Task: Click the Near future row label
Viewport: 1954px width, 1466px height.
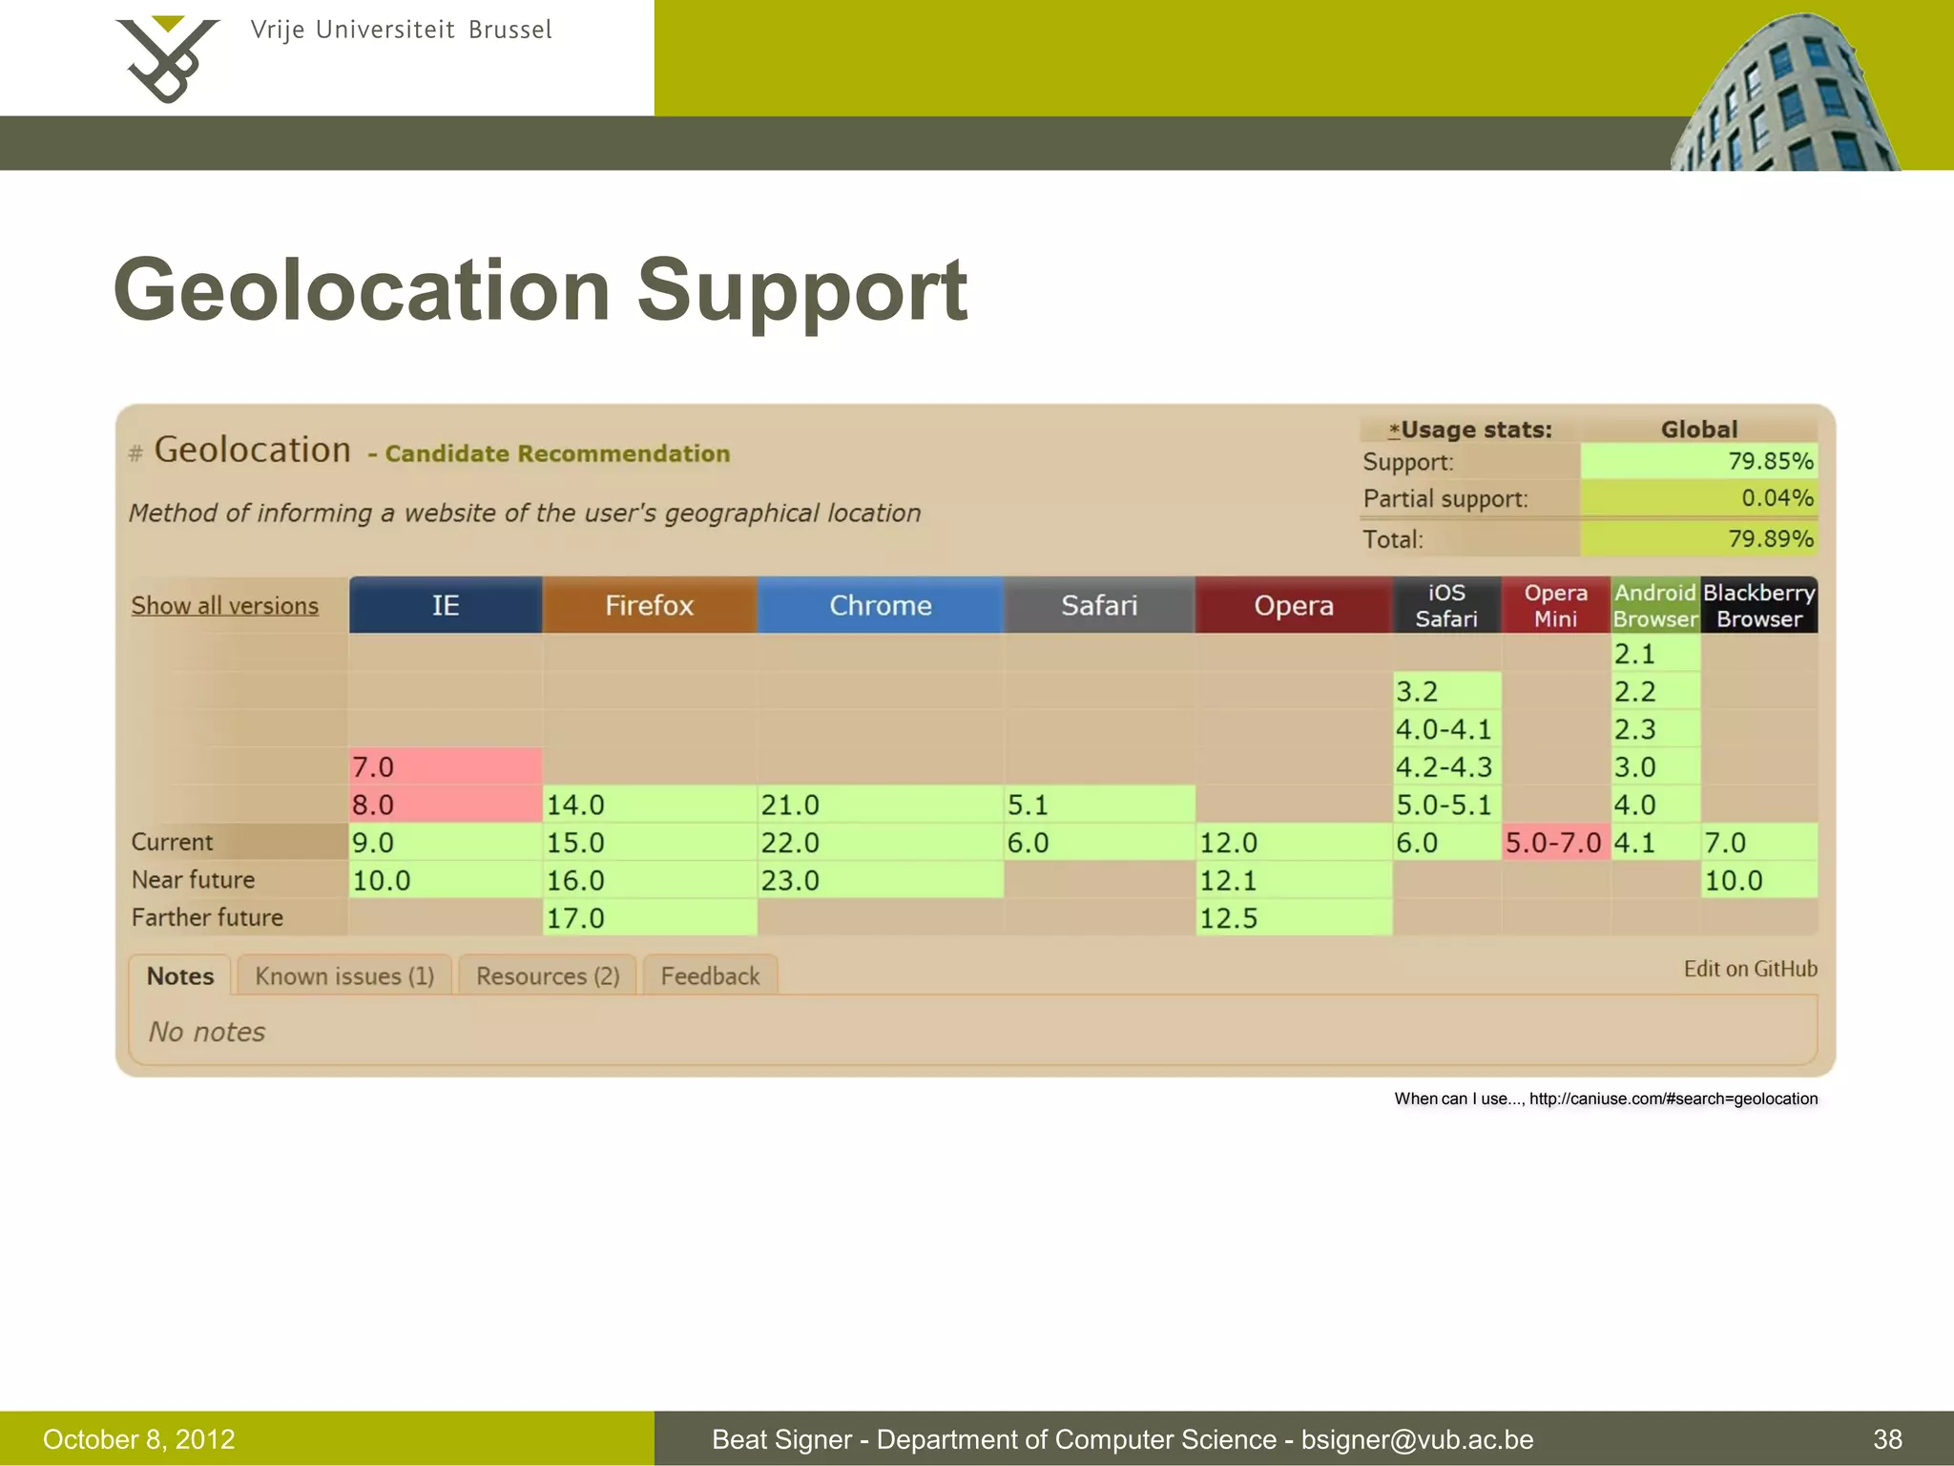Action: (193, 879)
